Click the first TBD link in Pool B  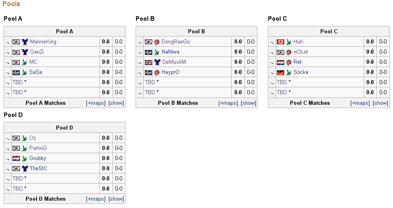tap(150, 82)
